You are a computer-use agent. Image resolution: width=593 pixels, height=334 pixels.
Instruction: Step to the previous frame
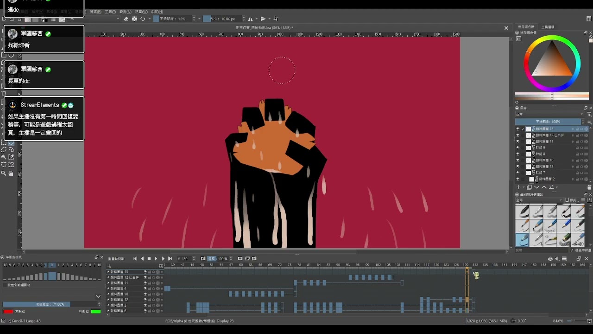pyautogui.click(x=142, y=259)
